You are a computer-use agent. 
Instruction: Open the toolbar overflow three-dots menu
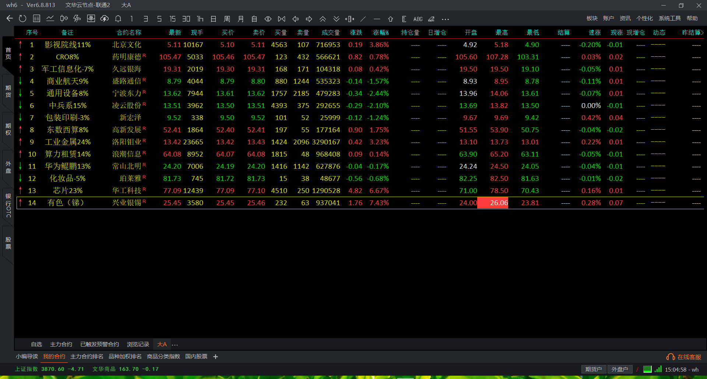(x=446, y=19)
